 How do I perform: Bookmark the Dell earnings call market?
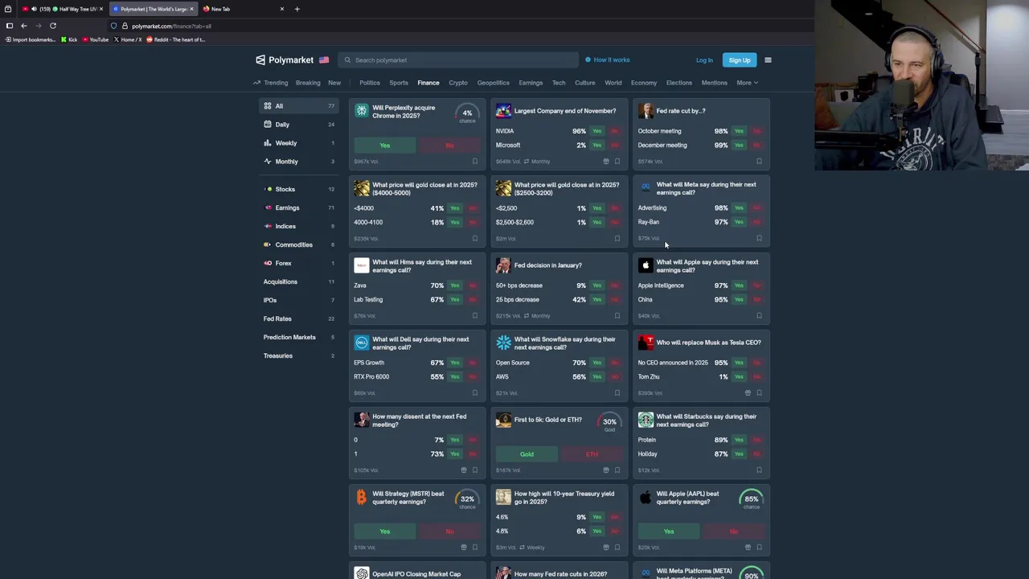tap(474, 393)
